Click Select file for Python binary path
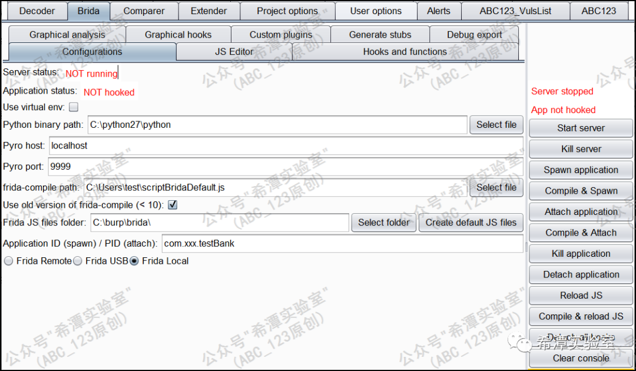Screen dimensions: 636x371 coord(496,125)
